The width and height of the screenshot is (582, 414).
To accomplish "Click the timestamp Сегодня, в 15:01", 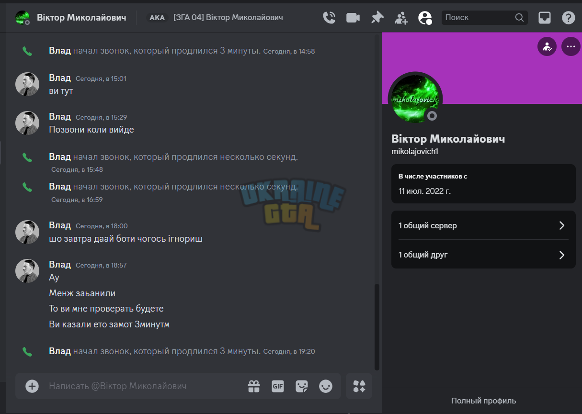I will (101, 78).
